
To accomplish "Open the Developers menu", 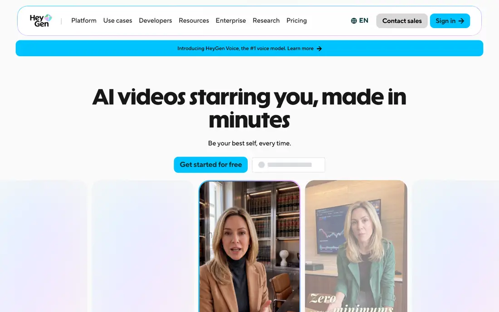I will pos(155,21).
